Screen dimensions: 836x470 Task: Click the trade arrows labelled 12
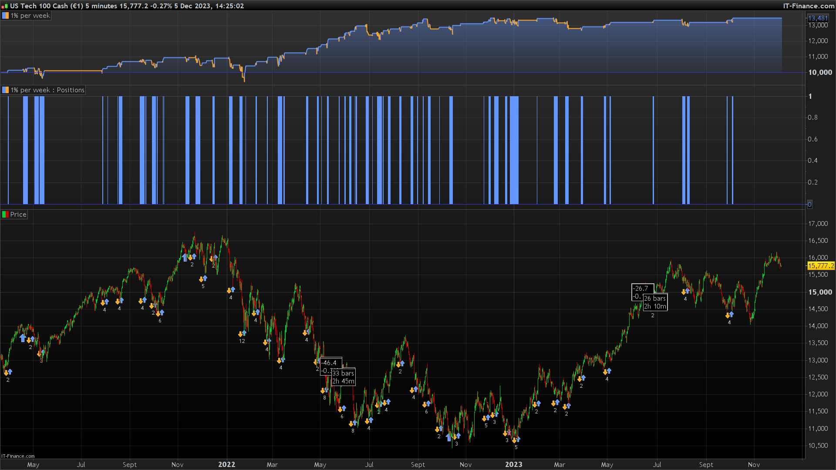point(242,334)
